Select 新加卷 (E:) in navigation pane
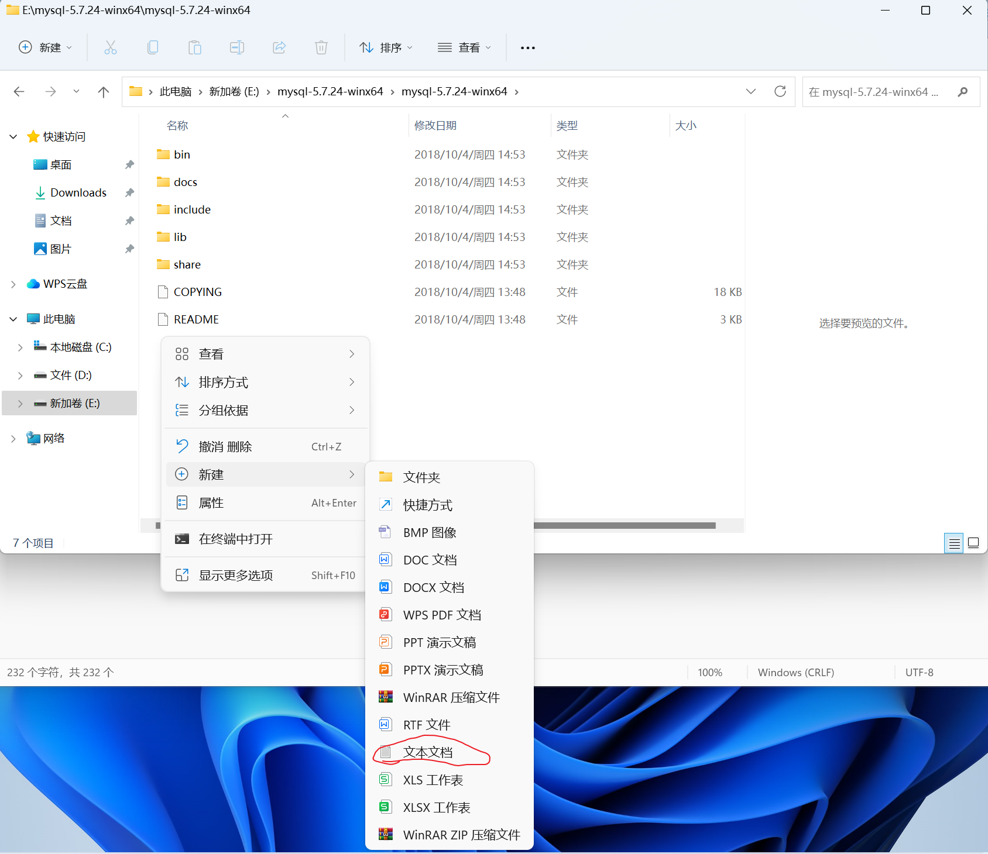The image size is (988, 854). pos(70,403)
